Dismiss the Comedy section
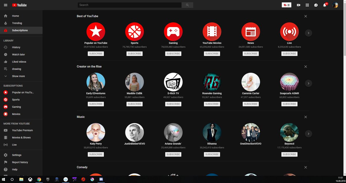346x183 pixels. 306,167
